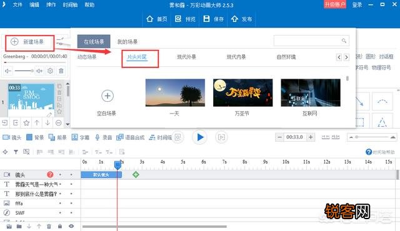Choose the 万圣节 scene thumbnail
This screenshot has width=400, height=231.
(x=242, y=92)
